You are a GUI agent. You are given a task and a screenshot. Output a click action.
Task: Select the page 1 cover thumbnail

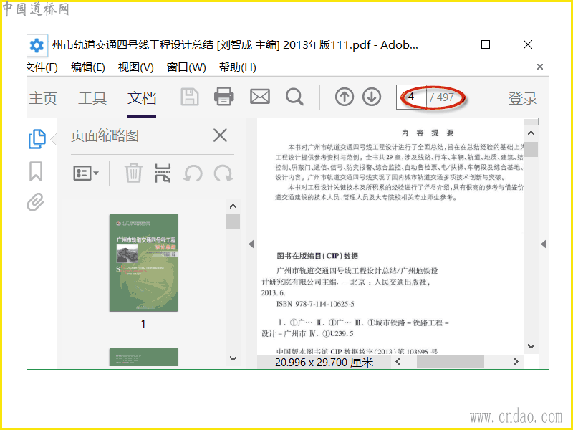(x=144, y=263)
